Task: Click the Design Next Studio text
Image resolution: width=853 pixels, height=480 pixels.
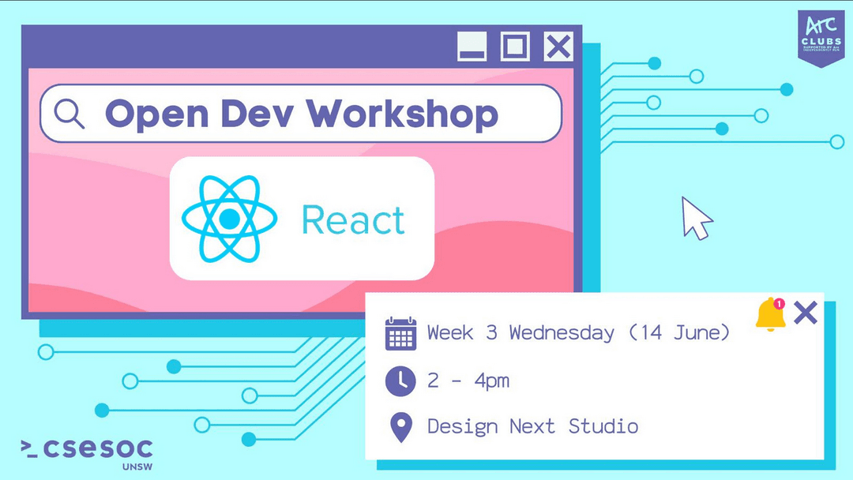Action: point(532,426)
